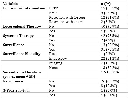The height and width of the screenshot is (98, 129).
Task: Select the n (%) column header
Action: tap(106, 4)
